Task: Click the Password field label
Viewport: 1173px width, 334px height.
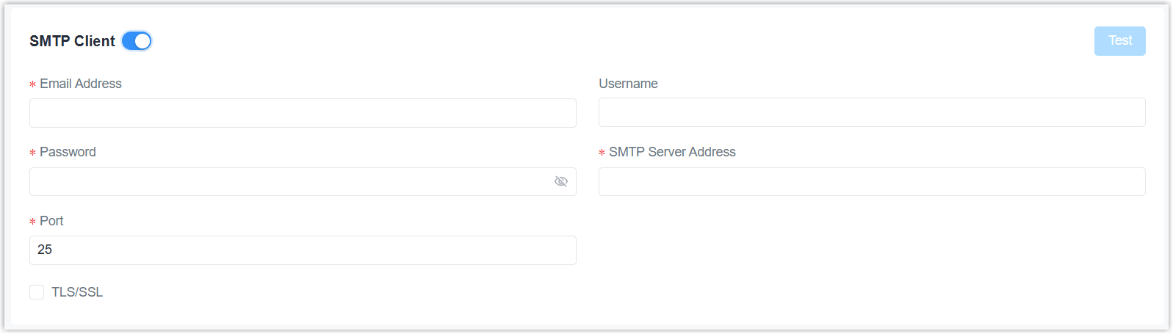Action: coord(68,152)
